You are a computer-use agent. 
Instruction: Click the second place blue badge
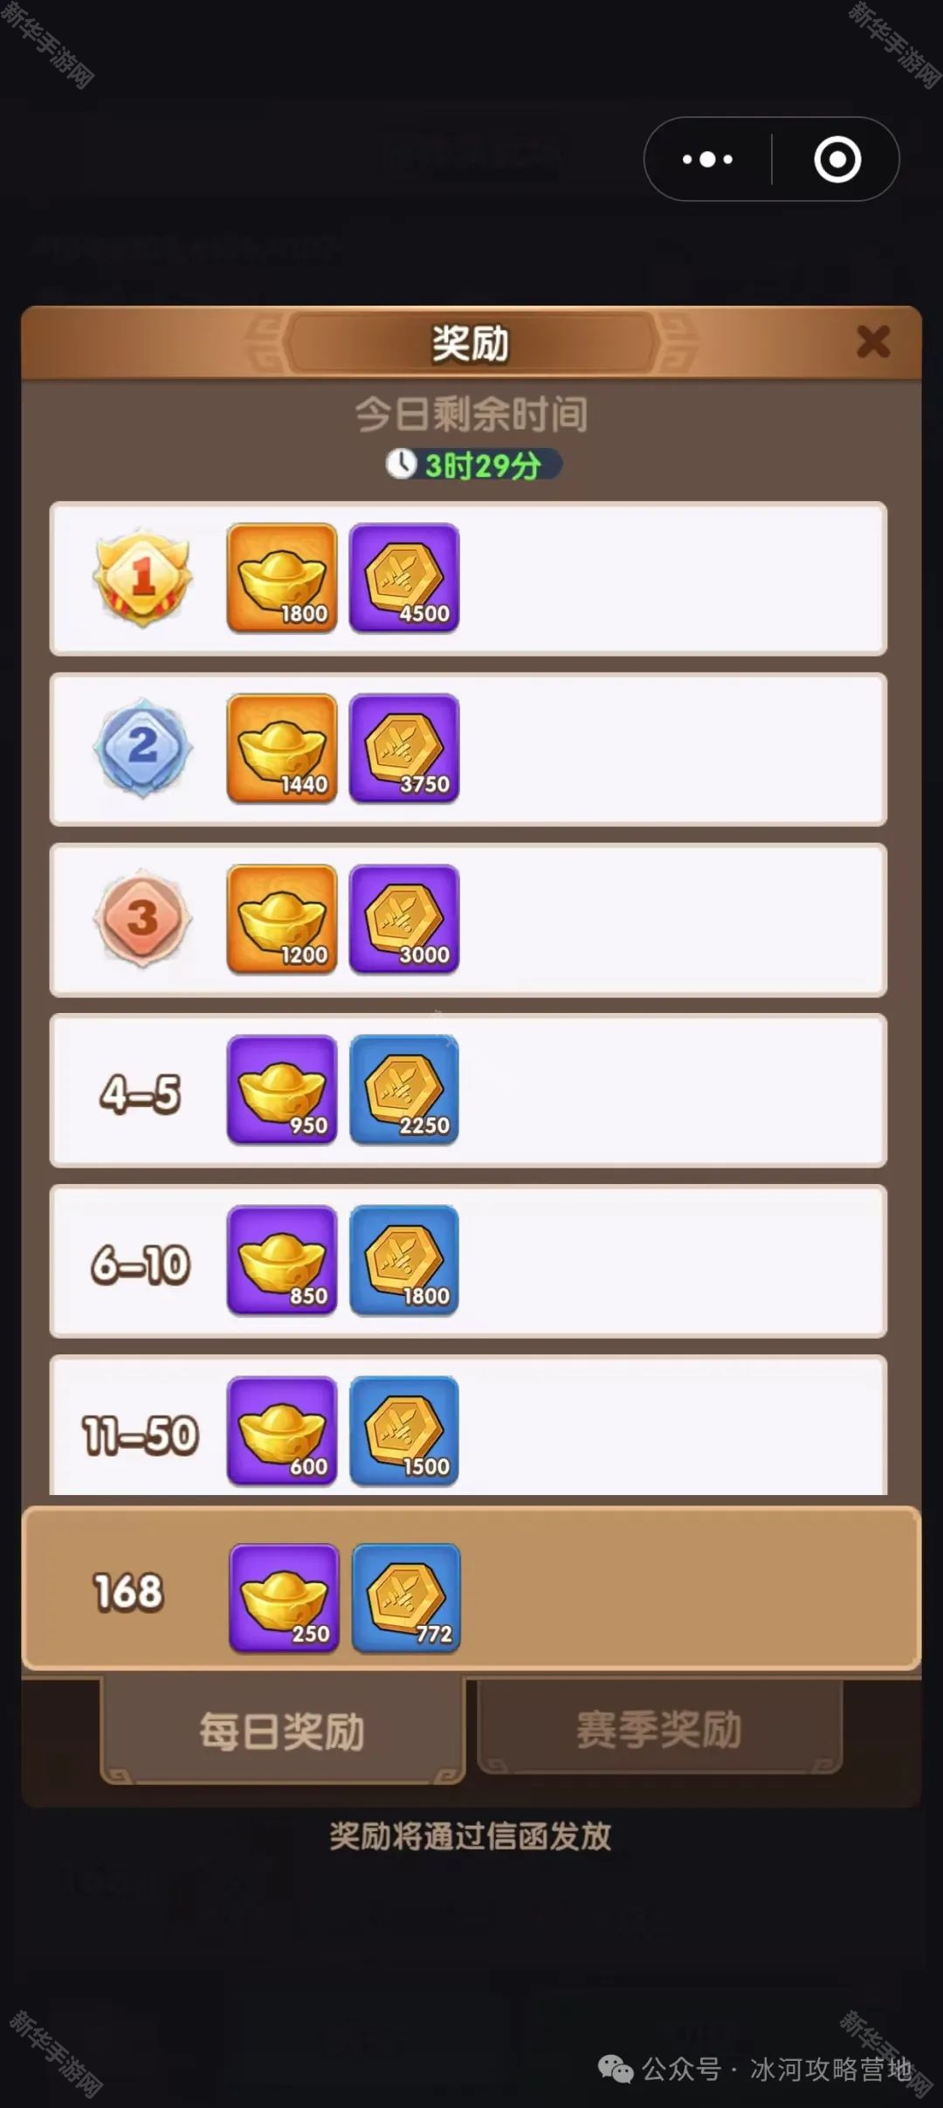click(142, 748)
